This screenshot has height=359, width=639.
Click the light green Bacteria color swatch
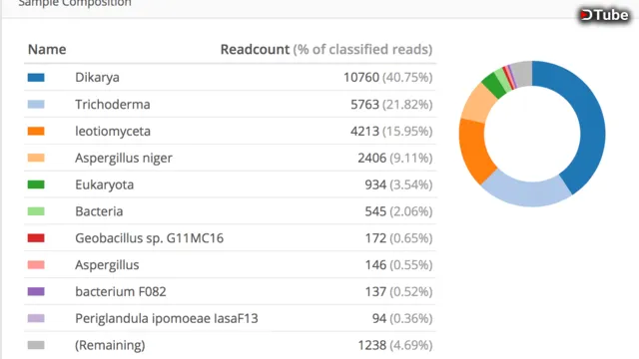[36, 211]
